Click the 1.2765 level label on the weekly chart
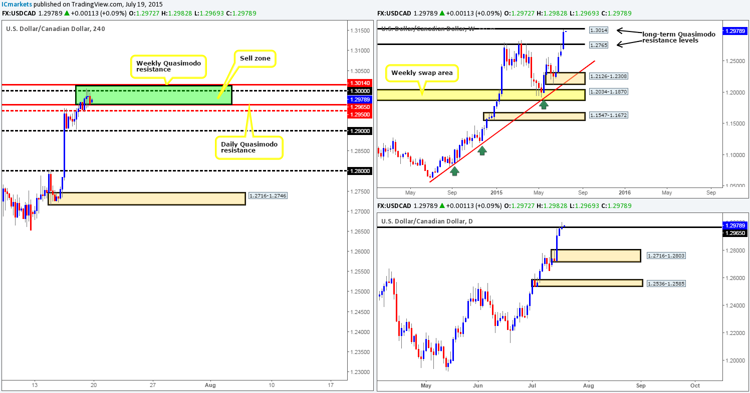This screenshot has width=750, height=393. (599, 44)
